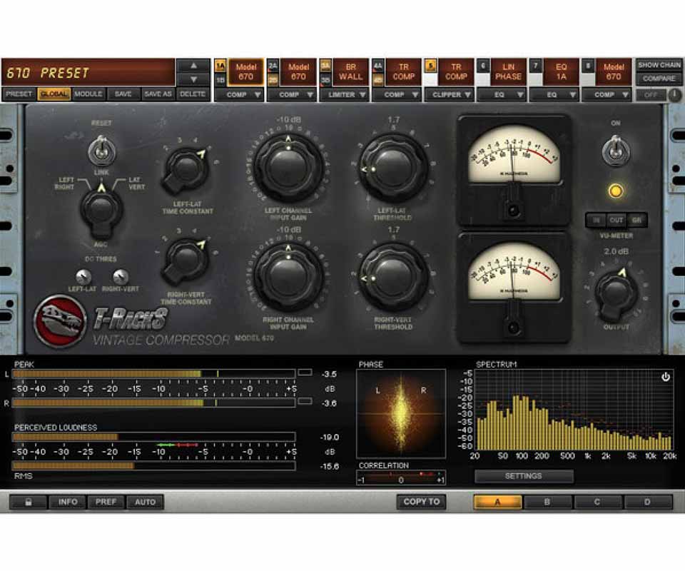Screen dimensions: 685x571
Task: Toggle chain slot 2A
Action: coord(273,66)
